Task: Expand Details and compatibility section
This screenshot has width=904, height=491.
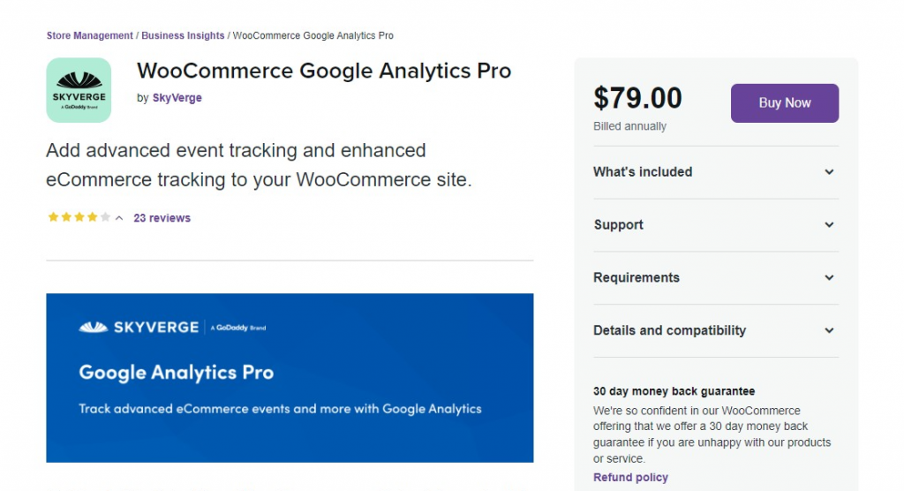Action: click(x=715, y=330)
